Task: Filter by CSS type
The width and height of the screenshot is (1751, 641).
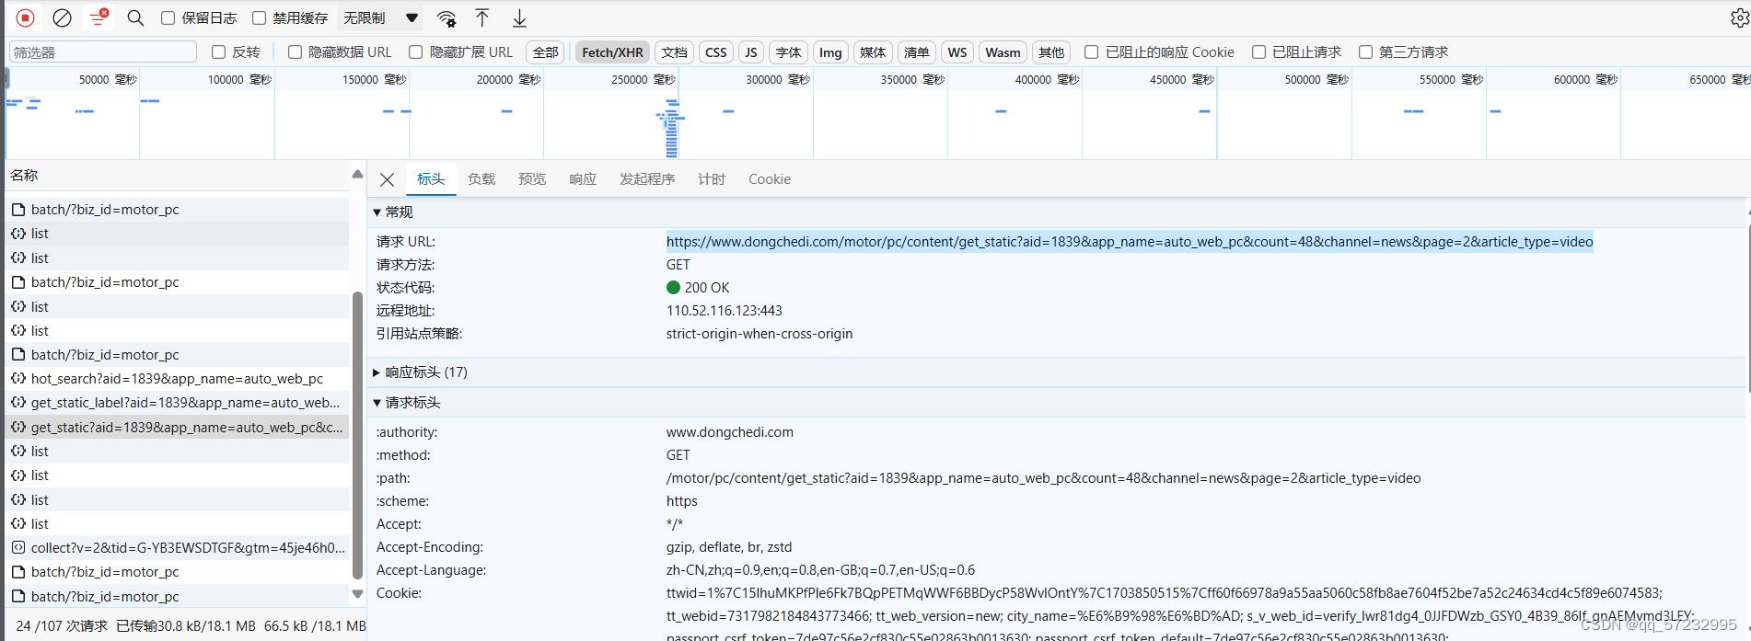Action: click(716, 52)
